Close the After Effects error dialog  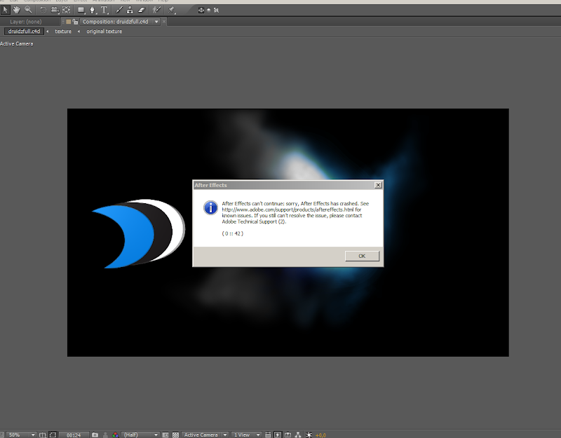[x=378, y=185]
